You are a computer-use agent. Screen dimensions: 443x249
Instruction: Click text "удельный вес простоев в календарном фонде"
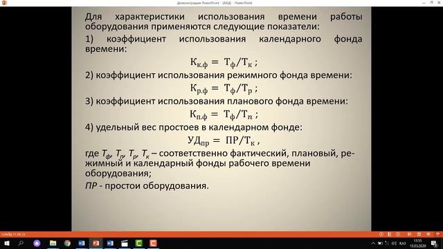(197, 127)
